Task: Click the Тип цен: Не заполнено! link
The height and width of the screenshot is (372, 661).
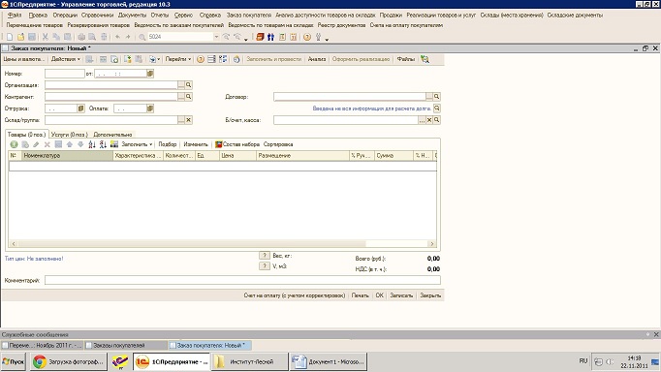Action: 34,259
